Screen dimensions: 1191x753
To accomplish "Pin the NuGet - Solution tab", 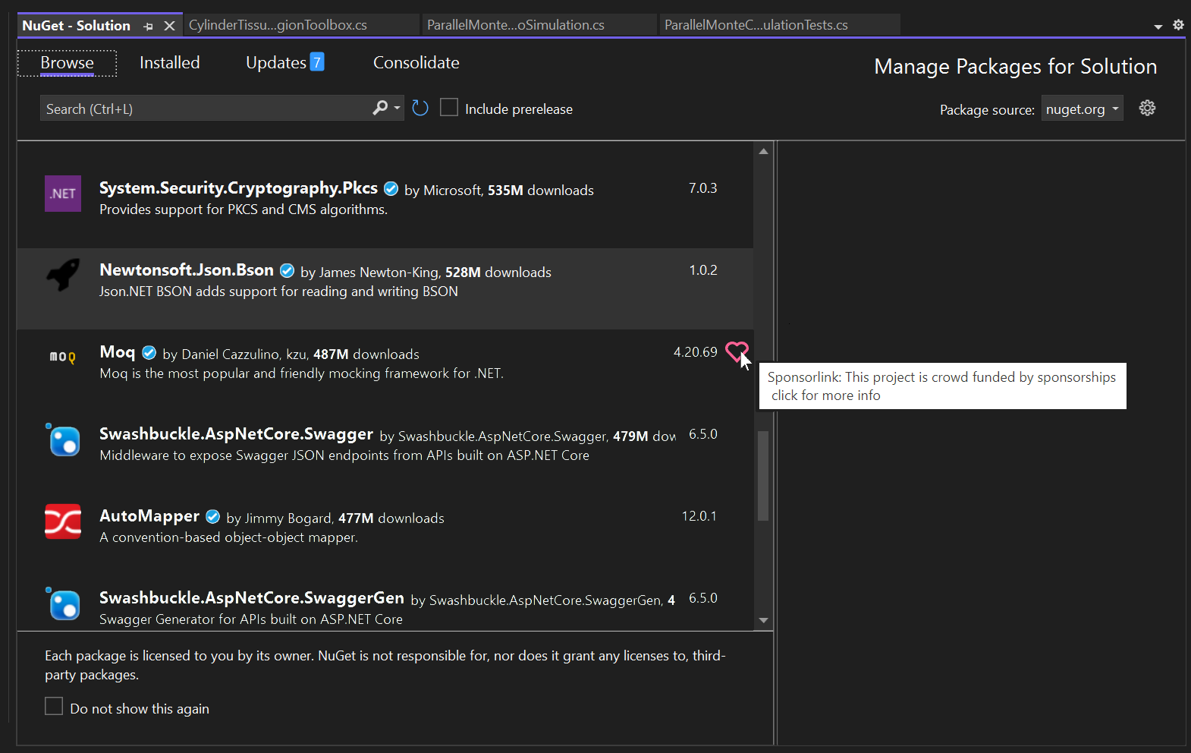I will pos(149,26).
